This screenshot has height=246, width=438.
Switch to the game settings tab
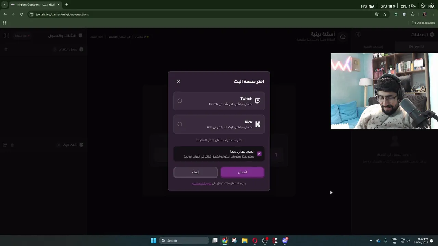coord(373,47)
